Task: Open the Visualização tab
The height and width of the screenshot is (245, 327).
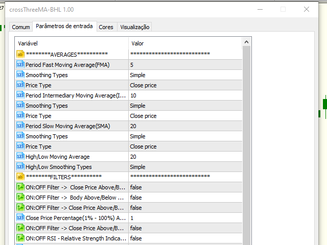Action: (135, 27)
